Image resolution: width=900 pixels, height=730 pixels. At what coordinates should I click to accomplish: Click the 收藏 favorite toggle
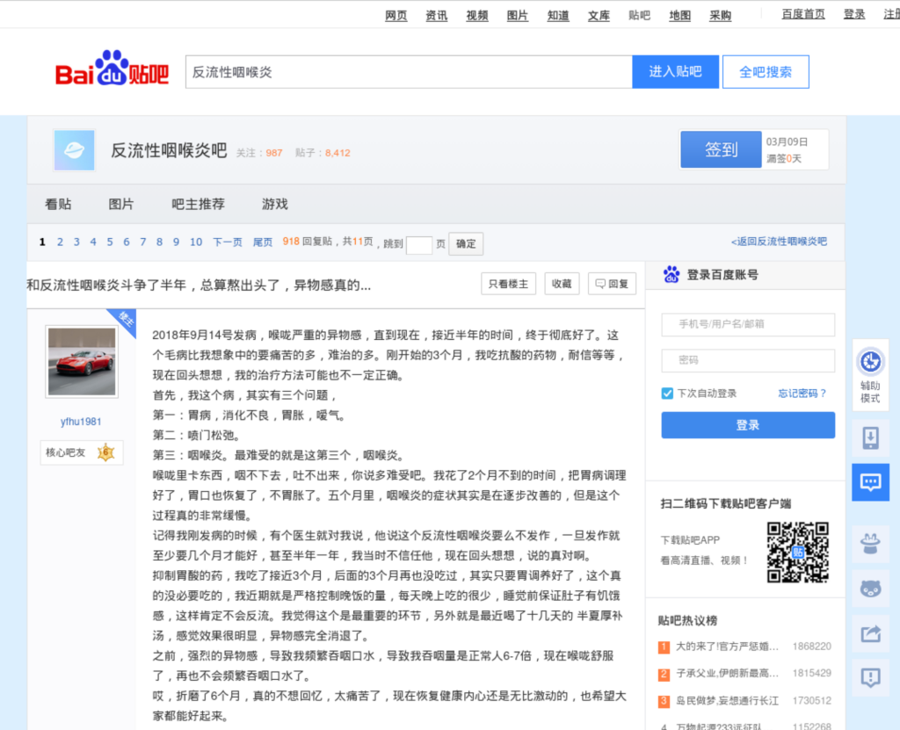tap(562, 284)
